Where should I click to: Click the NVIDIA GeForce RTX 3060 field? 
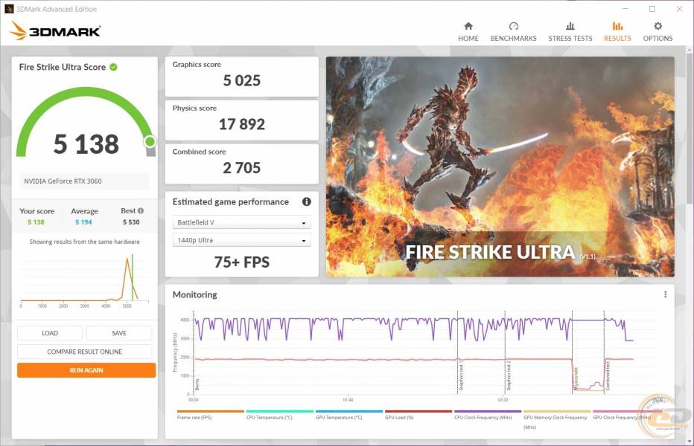pos(84,181)
